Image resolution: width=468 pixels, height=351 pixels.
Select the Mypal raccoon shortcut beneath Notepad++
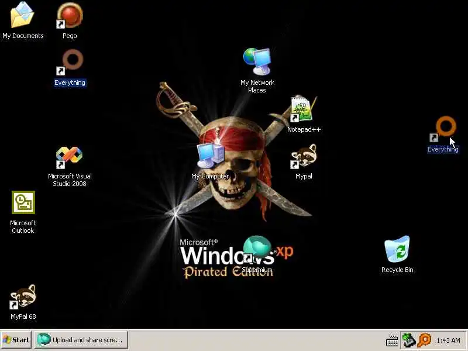304,156
